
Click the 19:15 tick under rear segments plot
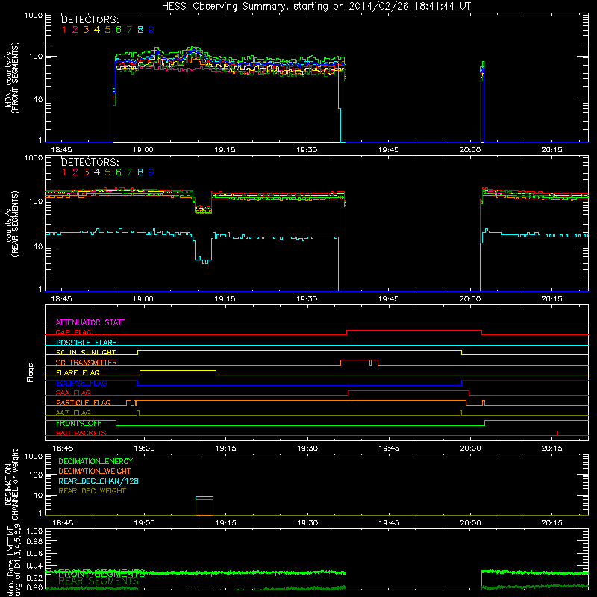point(225,299)
